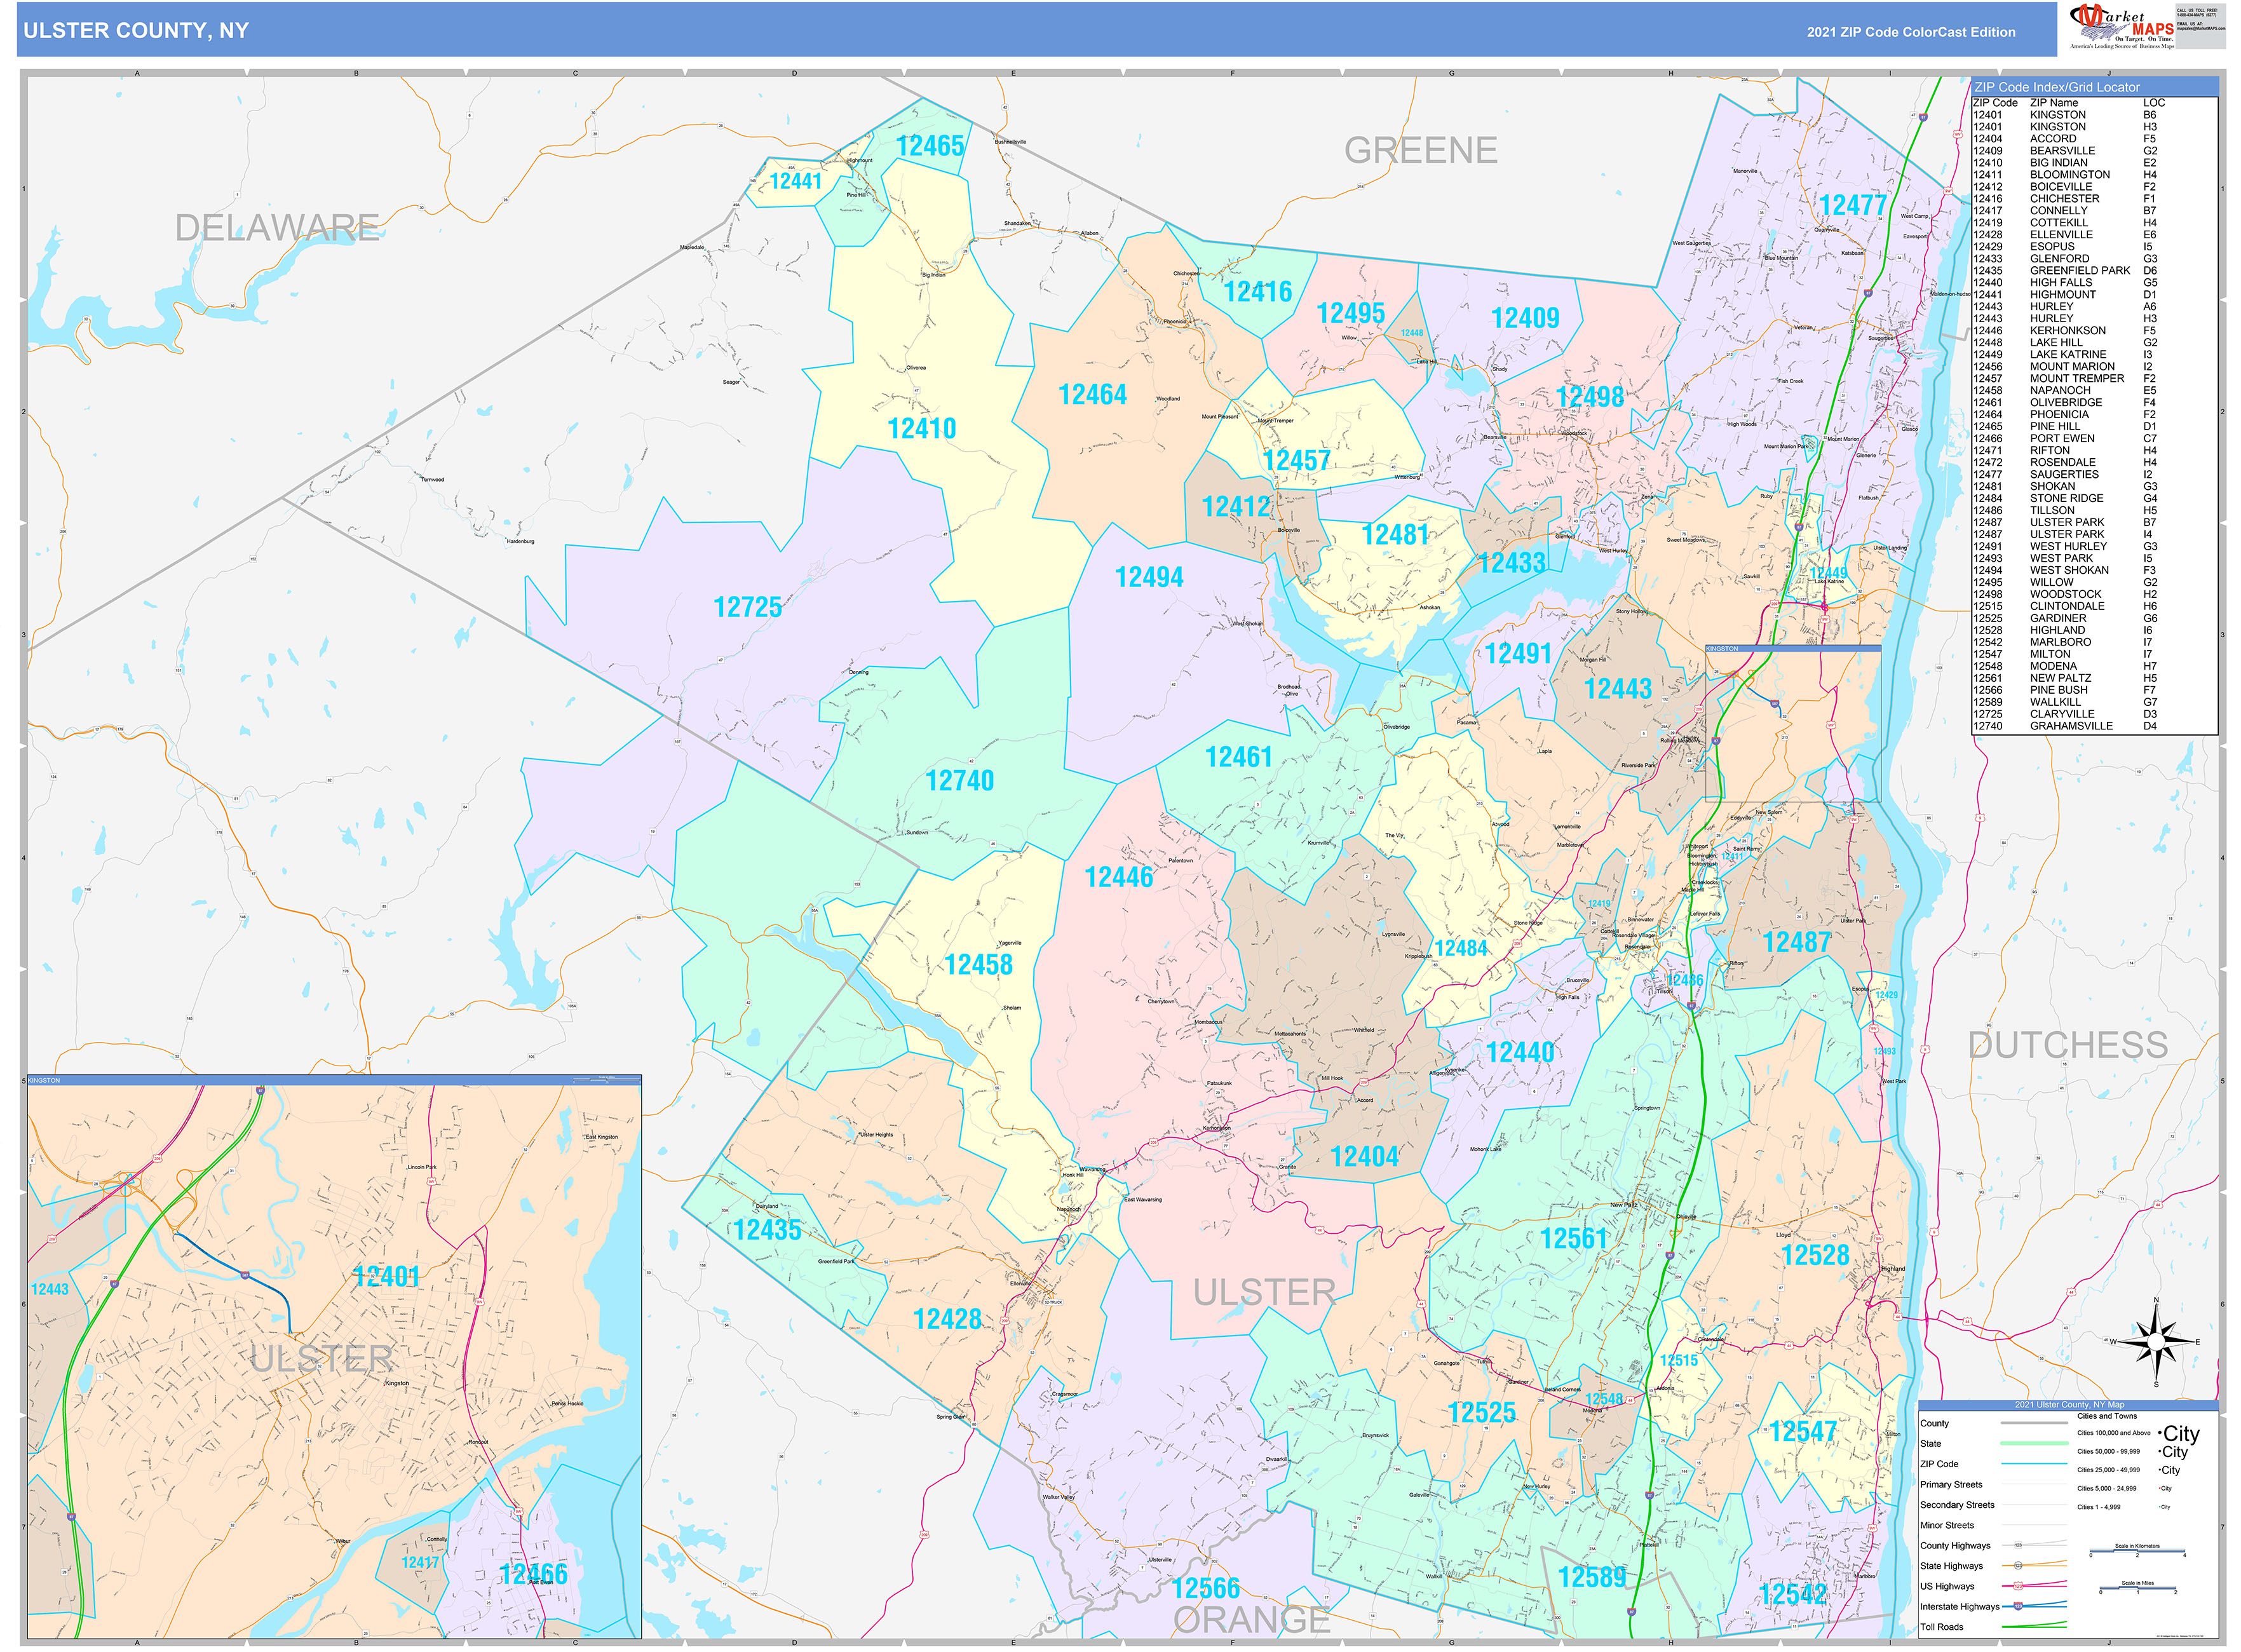Click the State Highways circle marker in legend
The height and width of the screenshot is (1652, 2241).
pyautogui.click(x=2018, y=1566)
